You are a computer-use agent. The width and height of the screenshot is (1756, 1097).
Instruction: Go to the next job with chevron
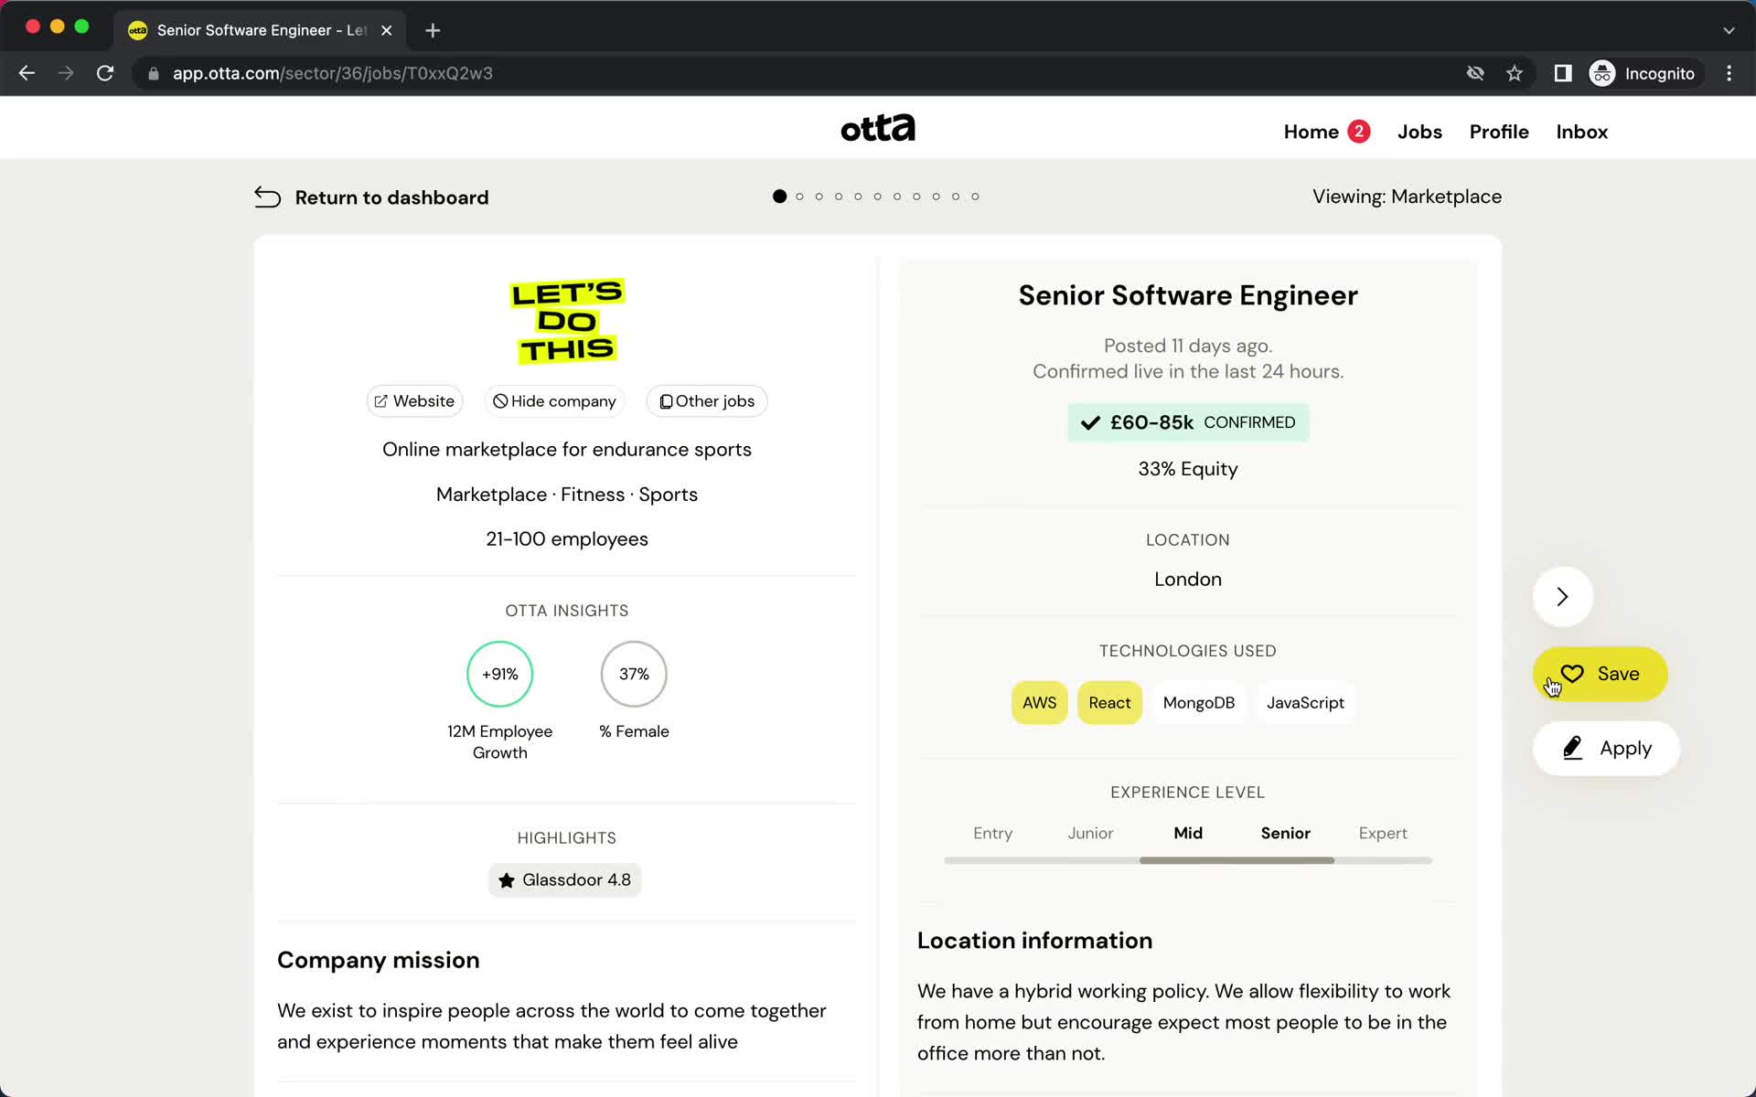[x=1563, y=597]
